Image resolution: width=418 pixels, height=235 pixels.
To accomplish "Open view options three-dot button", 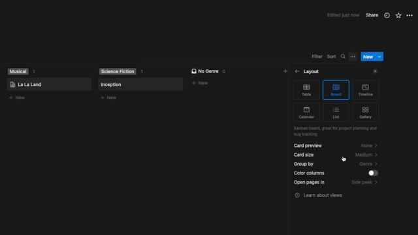I will pyautogui.click(x=353, y=57).
